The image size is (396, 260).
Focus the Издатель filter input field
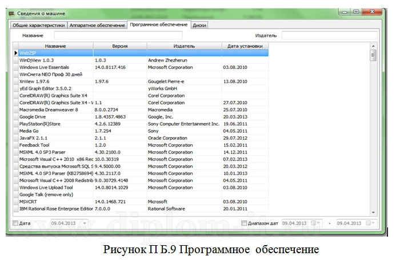tap(329, 35)
